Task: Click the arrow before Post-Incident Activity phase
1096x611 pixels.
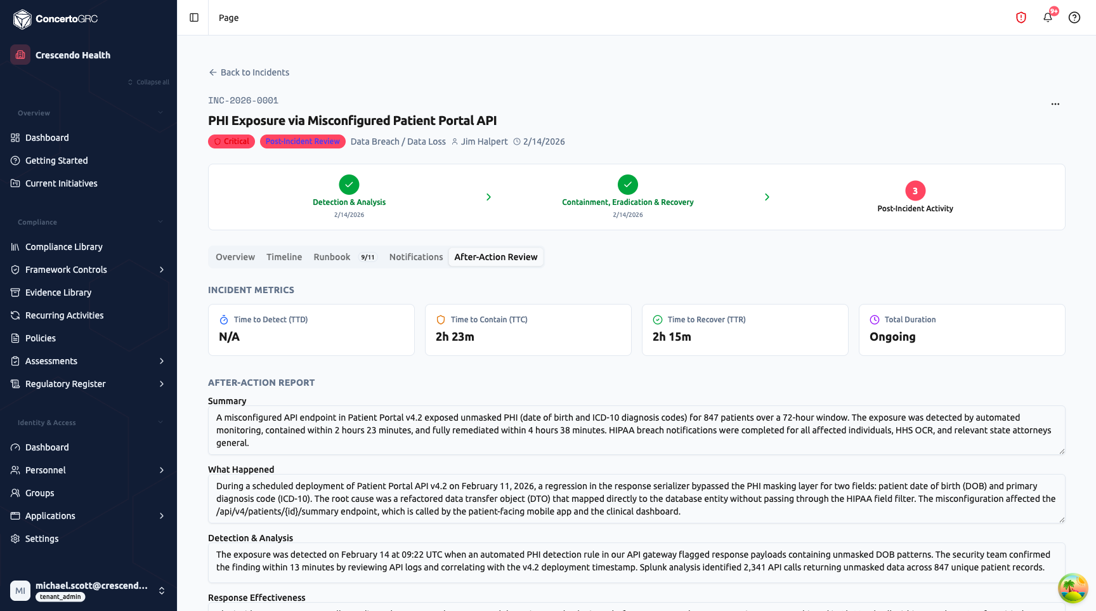Action: 767,197
